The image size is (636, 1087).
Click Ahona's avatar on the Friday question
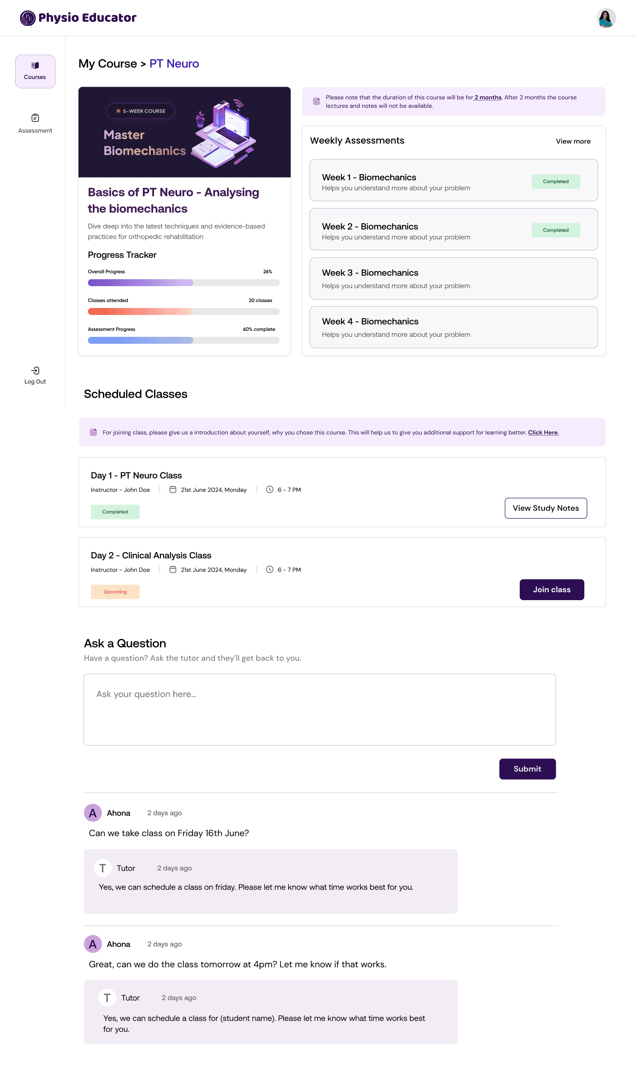(93, 813)
